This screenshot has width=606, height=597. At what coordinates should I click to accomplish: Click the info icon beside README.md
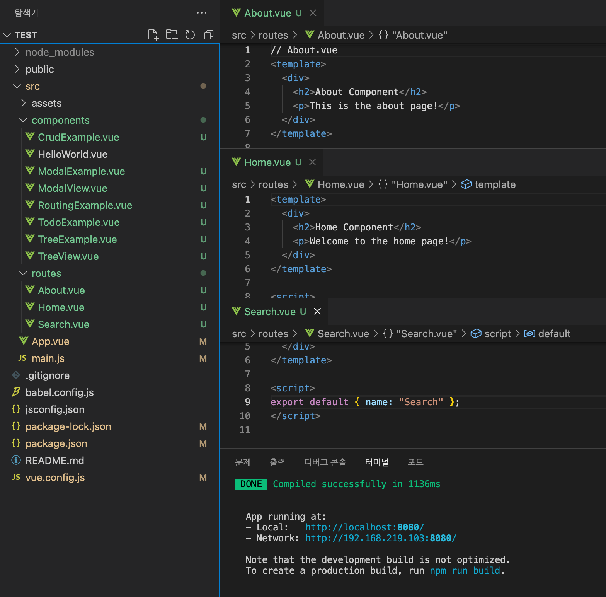(16, 460)
